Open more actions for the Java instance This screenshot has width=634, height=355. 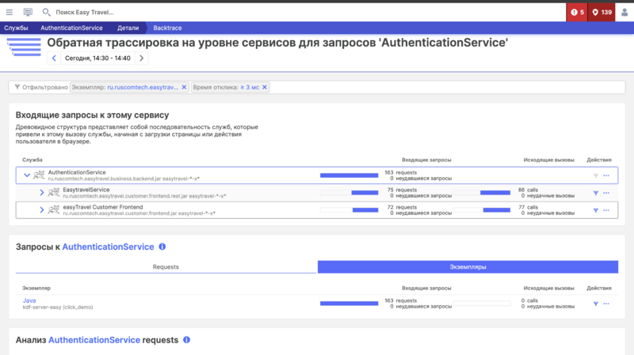[606, 304]
